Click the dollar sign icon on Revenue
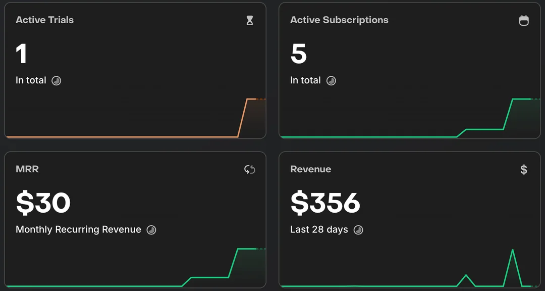This screenshot has height=291, width=545. [x=524, y=170]
